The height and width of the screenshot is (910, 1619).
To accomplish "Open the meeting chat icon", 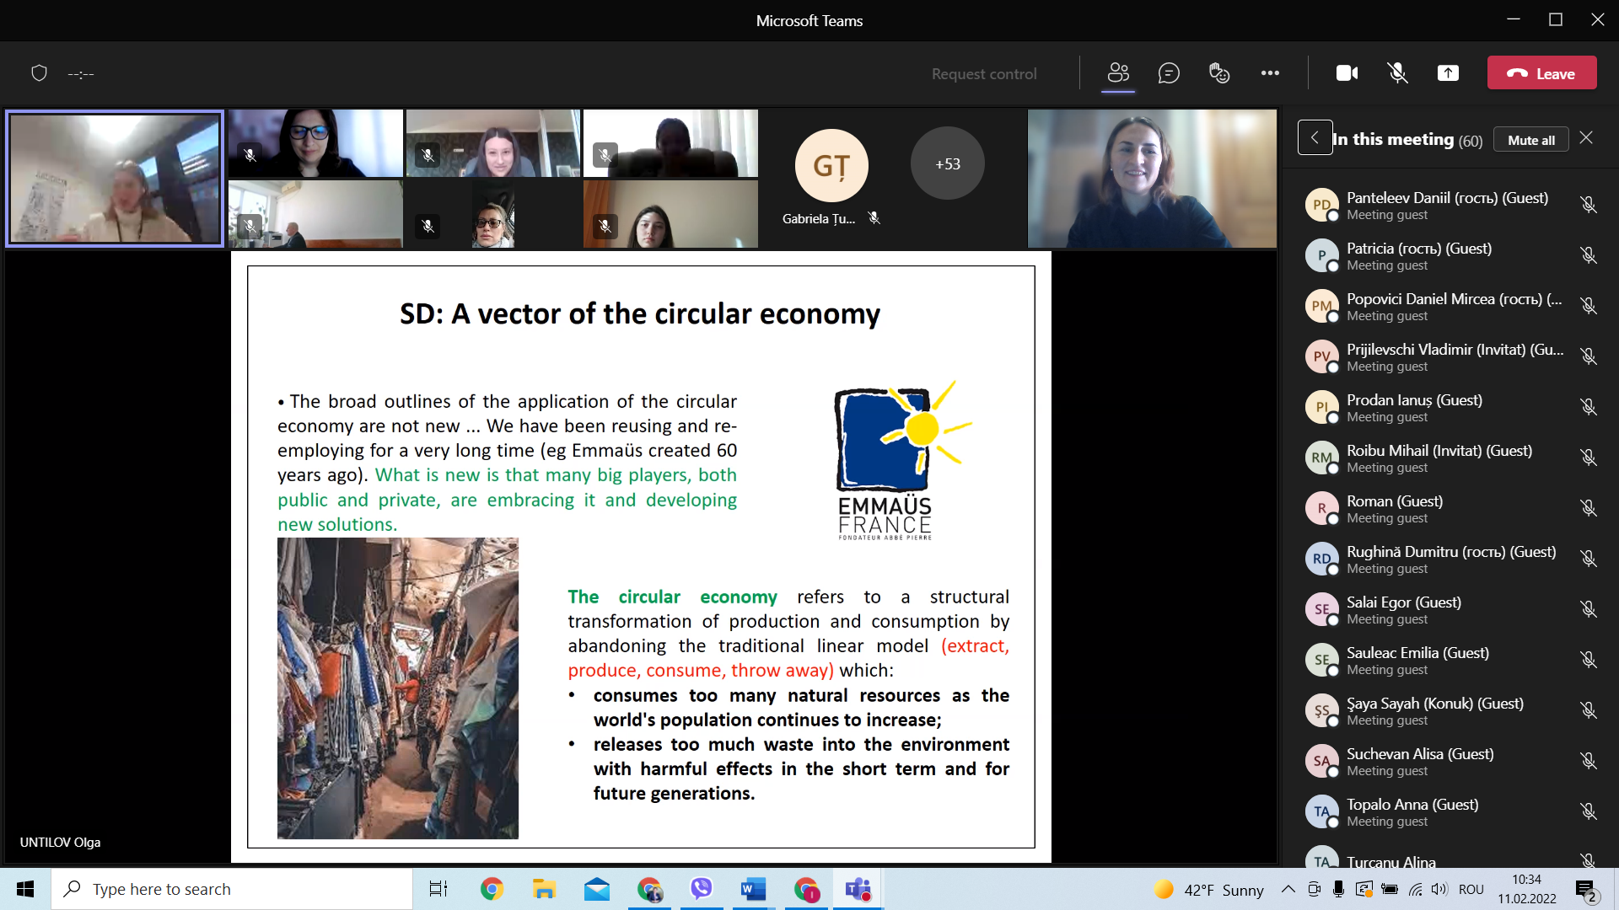I will click(x=1169, y=73).
